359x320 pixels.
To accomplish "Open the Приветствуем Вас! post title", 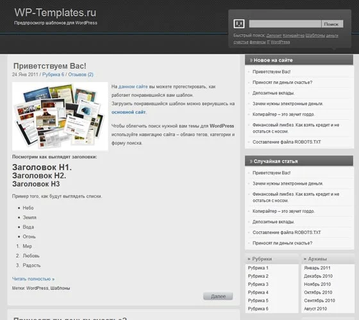I will (x=50, y=66).
